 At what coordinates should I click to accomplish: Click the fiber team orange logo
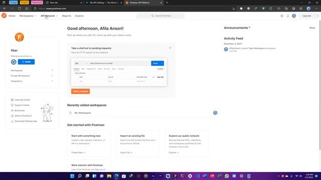point(19,37)
